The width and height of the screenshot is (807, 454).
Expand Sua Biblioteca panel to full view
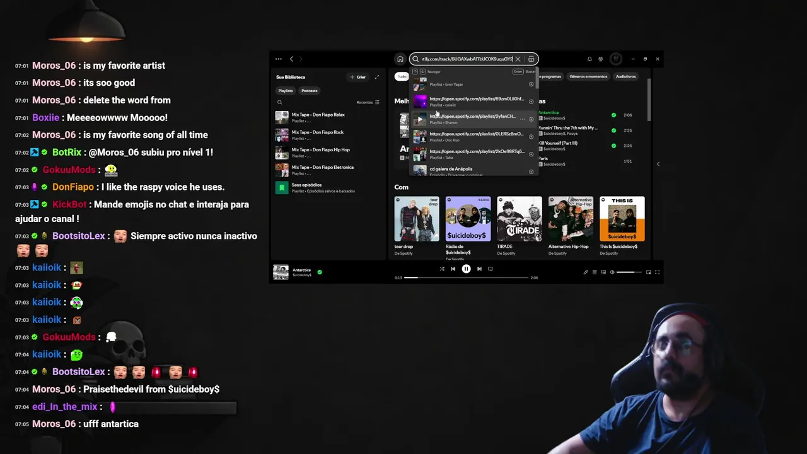coord(377,77)
